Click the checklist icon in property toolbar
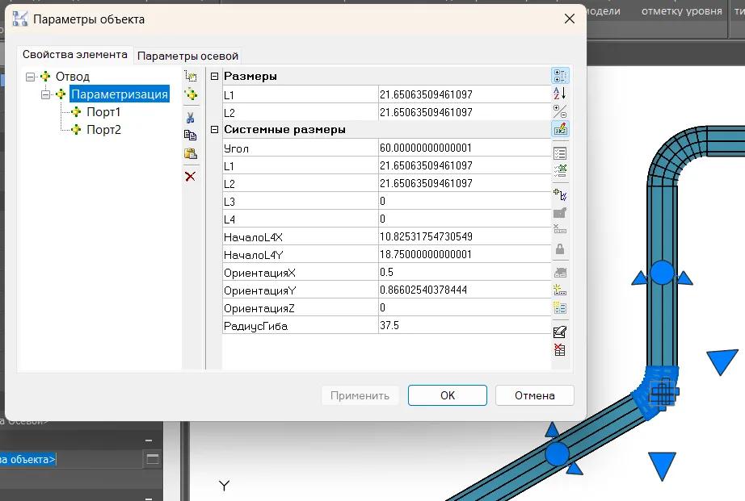This screenshot has width=745, height=501. (559, 152)
